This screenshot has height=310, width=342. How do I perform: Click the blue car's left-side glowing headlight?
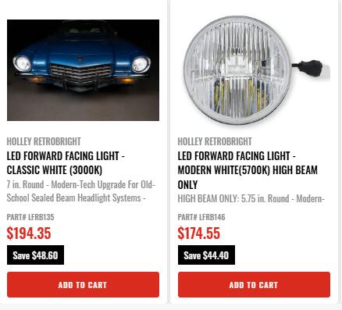coord(22,63)
